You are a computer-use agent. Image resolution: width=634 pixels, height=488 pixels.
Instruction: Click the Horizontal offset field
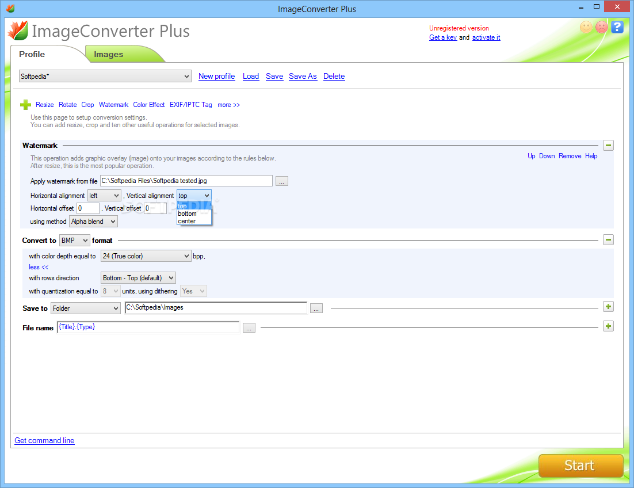point(88,208)
